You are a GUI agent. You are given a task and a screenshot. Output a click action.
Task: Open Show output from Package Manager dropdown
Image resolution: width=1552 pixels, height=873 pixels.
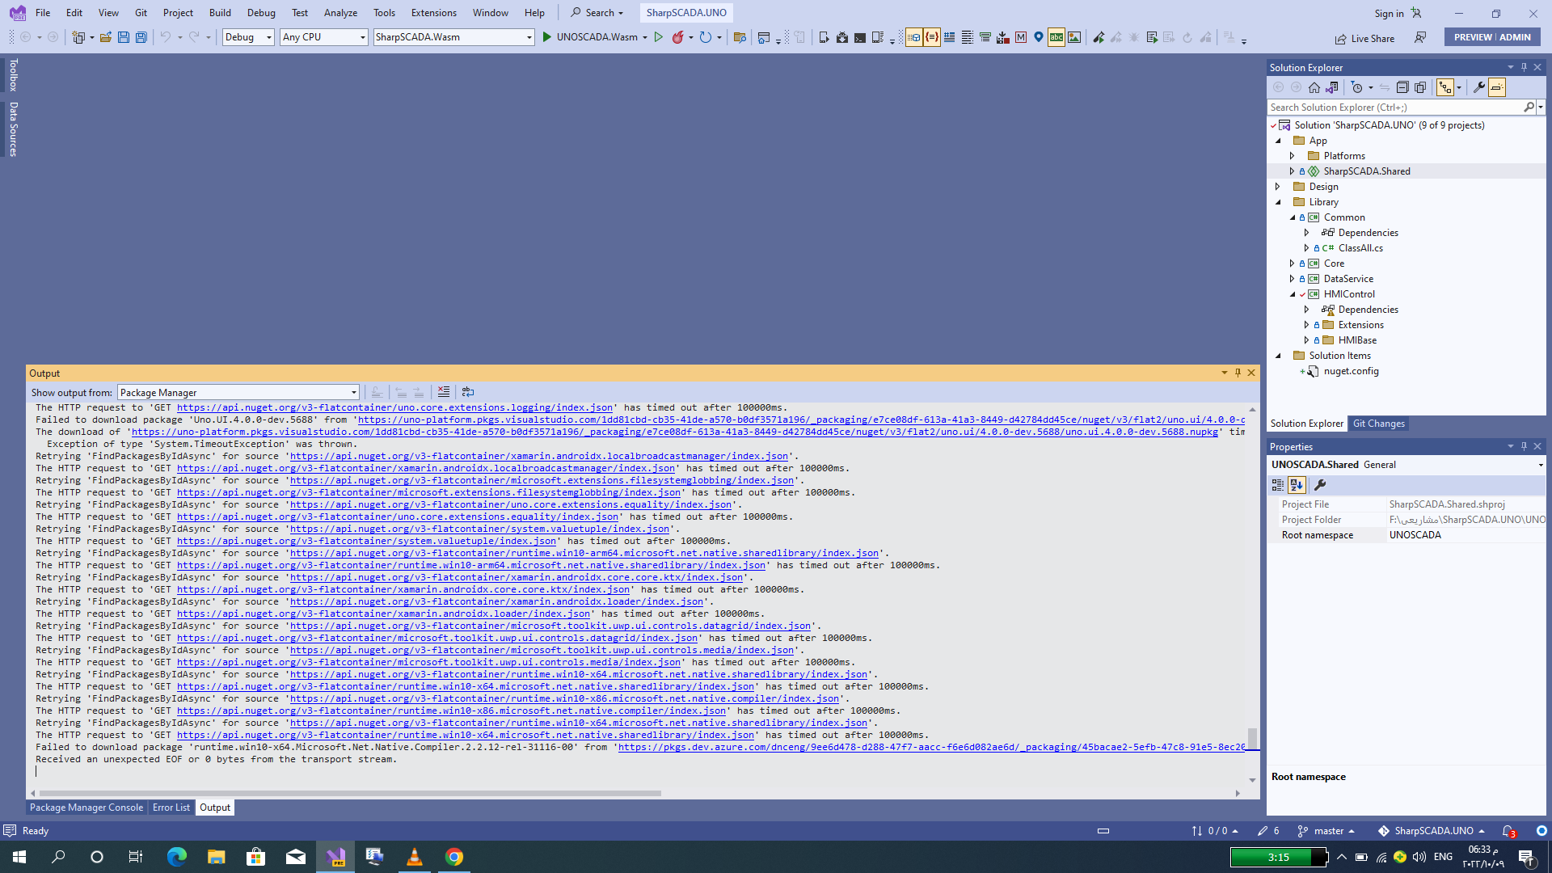pyautogui.click(x=238, y=392)
